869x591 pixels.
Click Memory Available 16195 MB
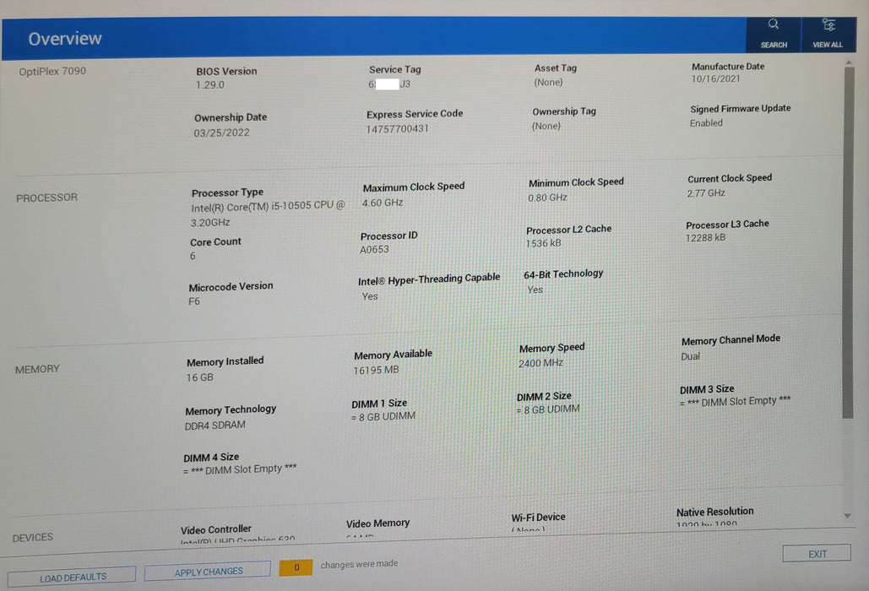point(376,370)
